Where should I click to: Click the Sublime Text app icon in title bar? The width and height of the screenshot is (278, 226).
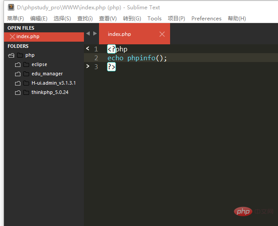[x=11, y=7]
